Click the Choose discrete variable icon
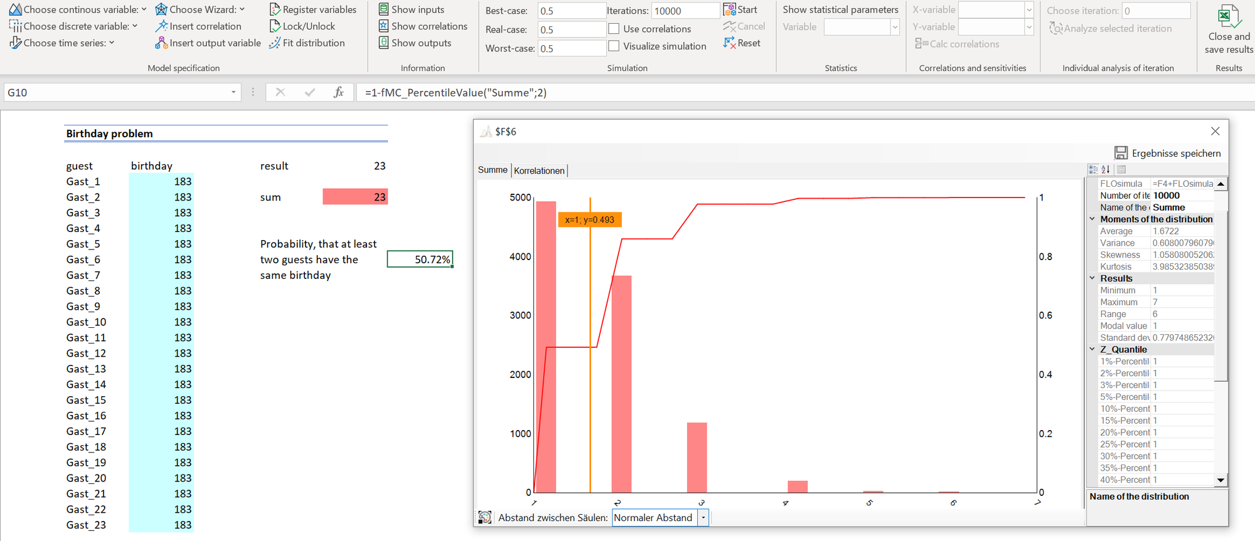Screen dimensions: 1255x541 click(15, 26)
